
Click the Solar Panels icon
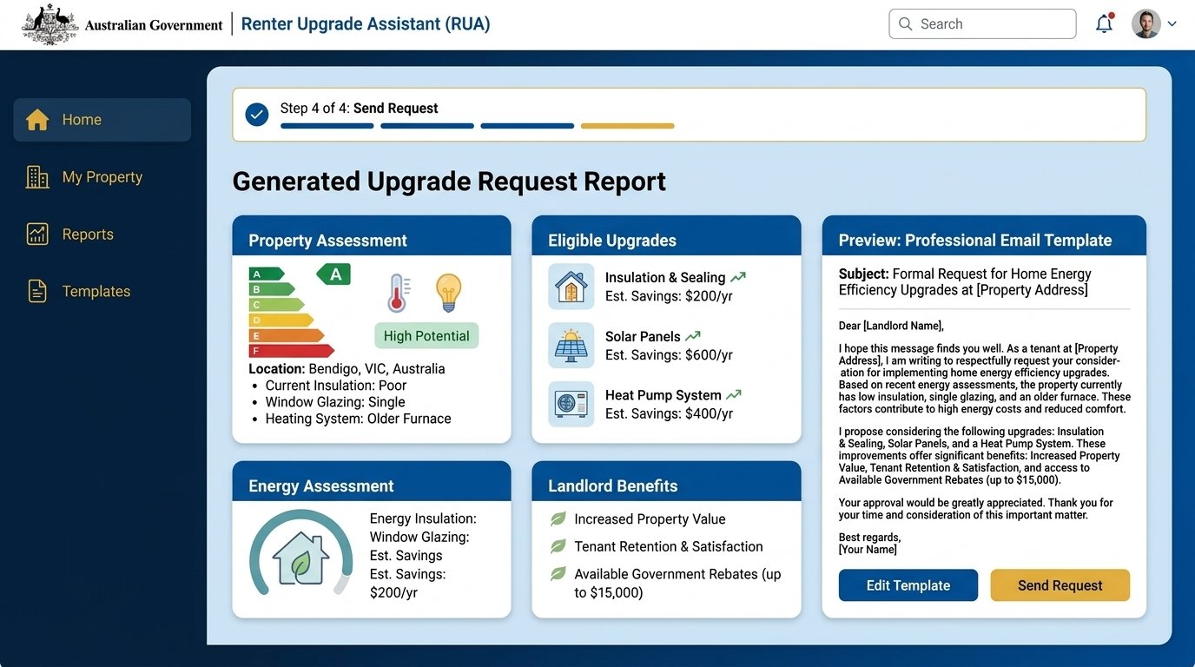click(571, 346)
